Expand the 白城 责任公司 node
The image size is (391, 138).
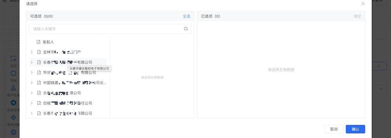pos(32,103)
